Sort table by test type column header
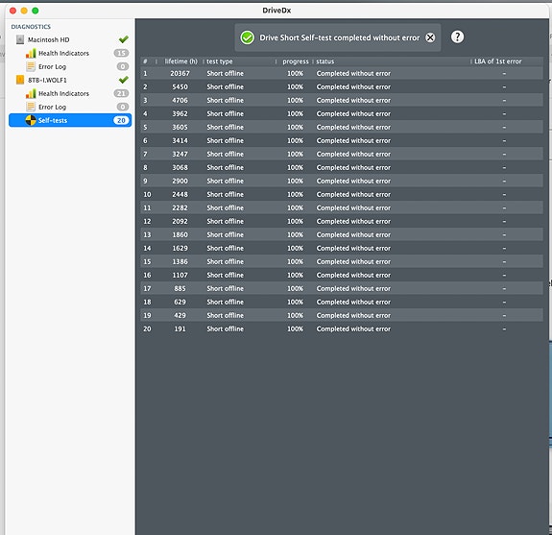 [219, 61]
